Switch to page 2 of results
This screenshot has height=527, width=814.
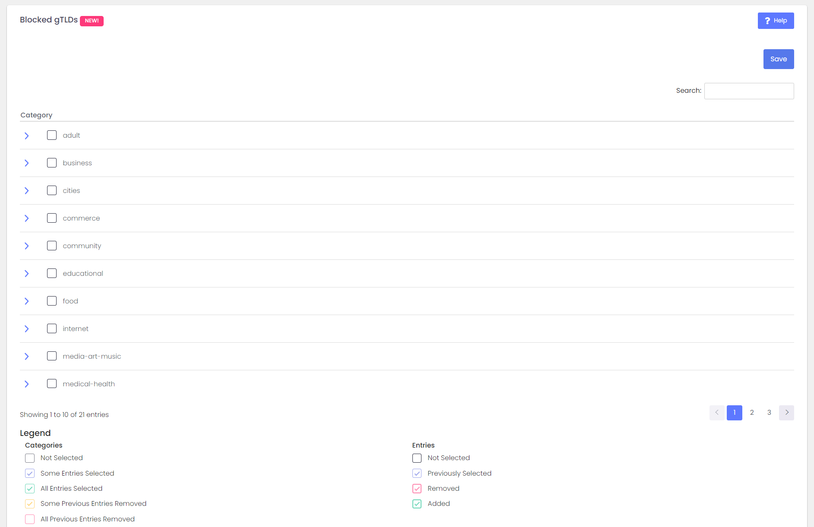pyautogui.click(x=752, y=413)
